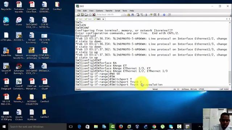The width and height of the screenshot is (232, 130).
Task: Click the terminal vertical scrollbar thumb
Action: 230,77
